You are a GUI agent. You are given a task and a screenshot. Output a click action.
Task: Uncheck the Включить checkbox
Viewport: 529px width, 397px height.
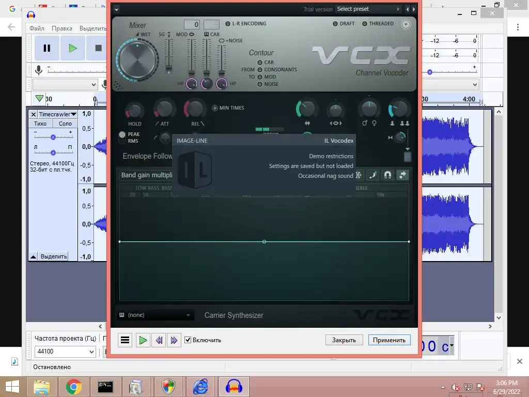pos(188,340)
